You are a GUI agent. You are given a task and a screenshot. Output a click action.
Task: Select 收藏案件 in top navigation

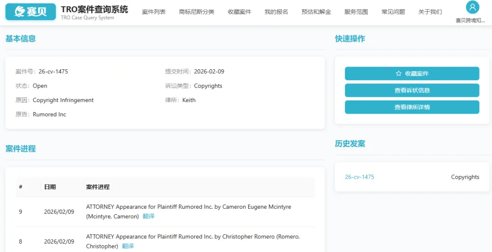[x=240, y=12]
